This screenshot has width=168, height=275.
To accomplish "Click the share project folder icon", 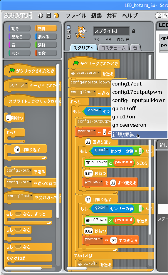I will pos(56,16).
